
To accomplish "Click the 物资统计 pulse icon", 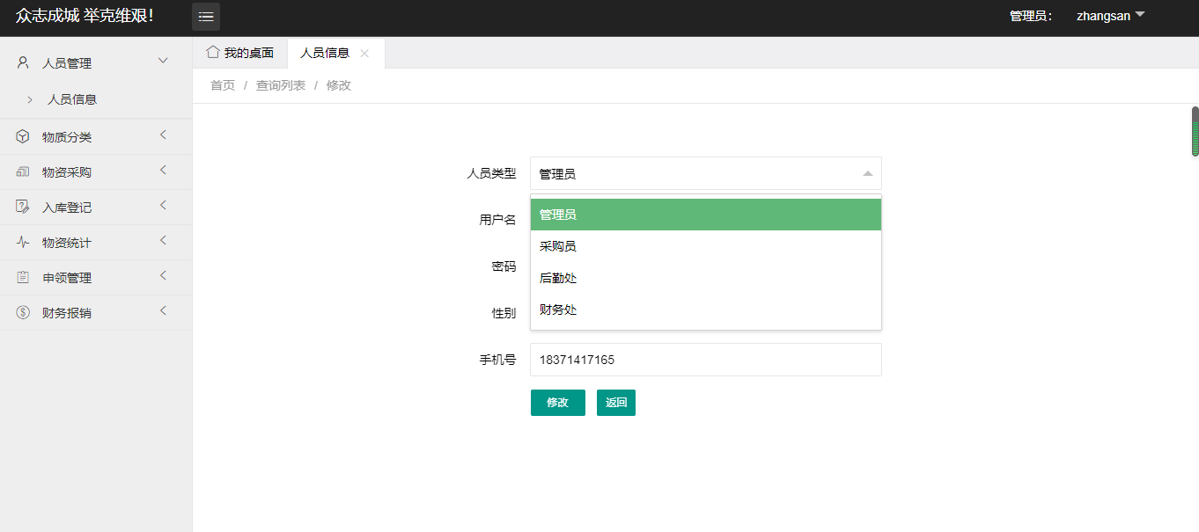I will [23, 243].
